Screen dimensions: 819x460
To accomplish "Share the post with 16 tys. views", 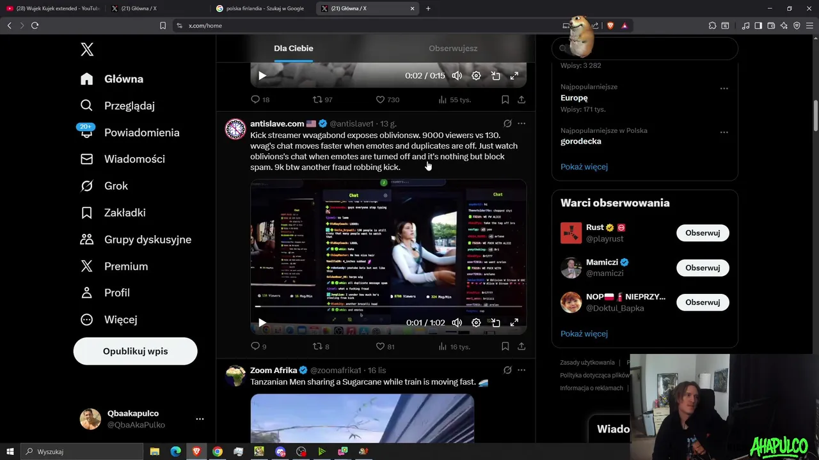I will click(521, 346).
